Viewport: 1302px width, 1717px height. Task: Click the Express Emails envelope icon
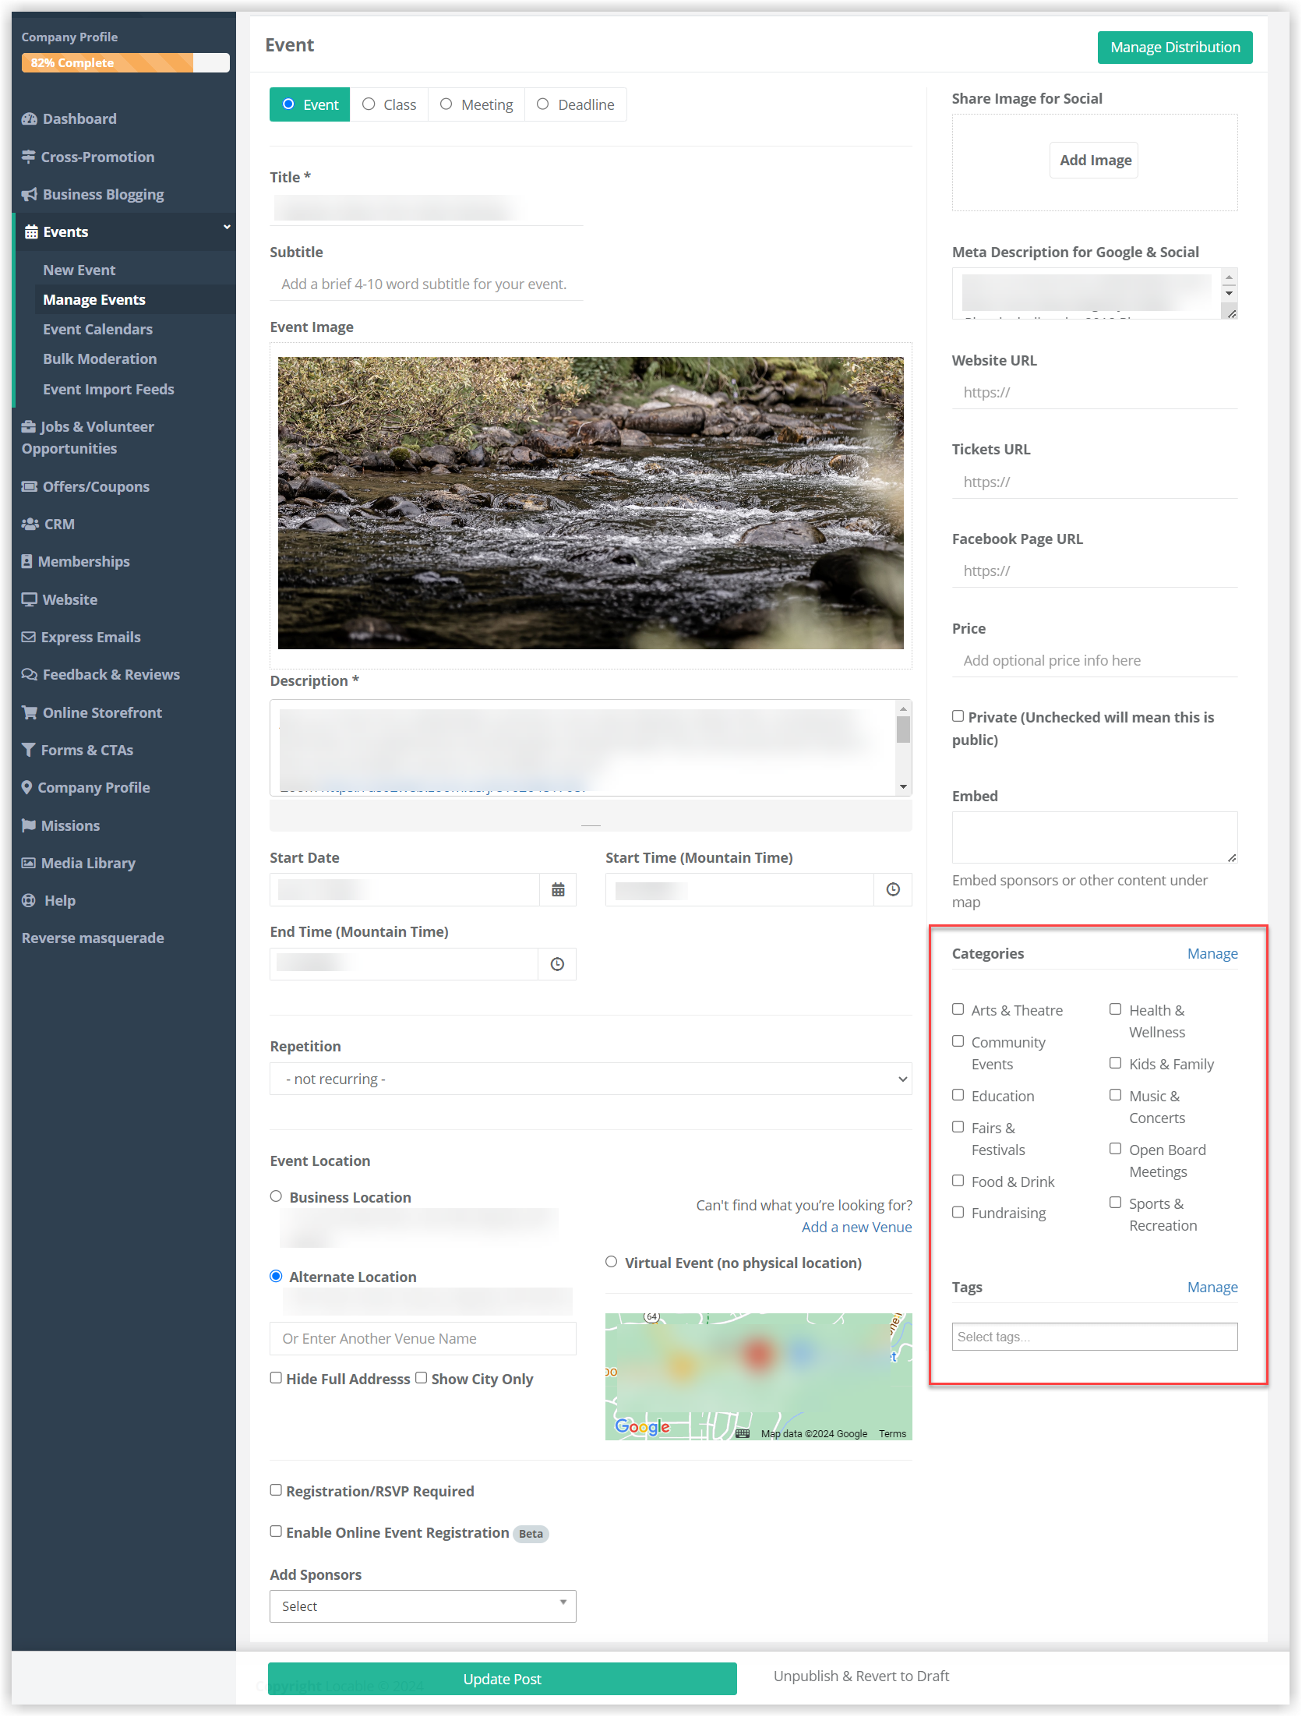(x=29, y=637)
